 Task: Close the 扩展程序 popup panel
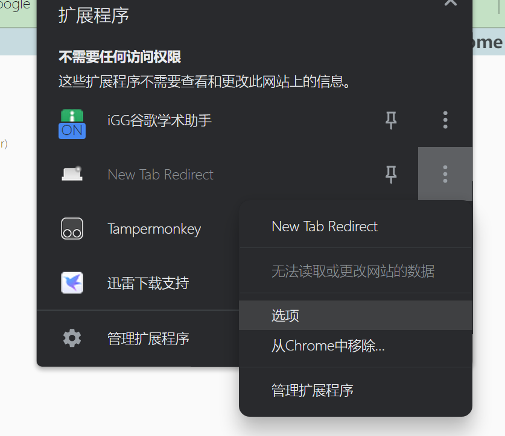[x=450, y=2]
